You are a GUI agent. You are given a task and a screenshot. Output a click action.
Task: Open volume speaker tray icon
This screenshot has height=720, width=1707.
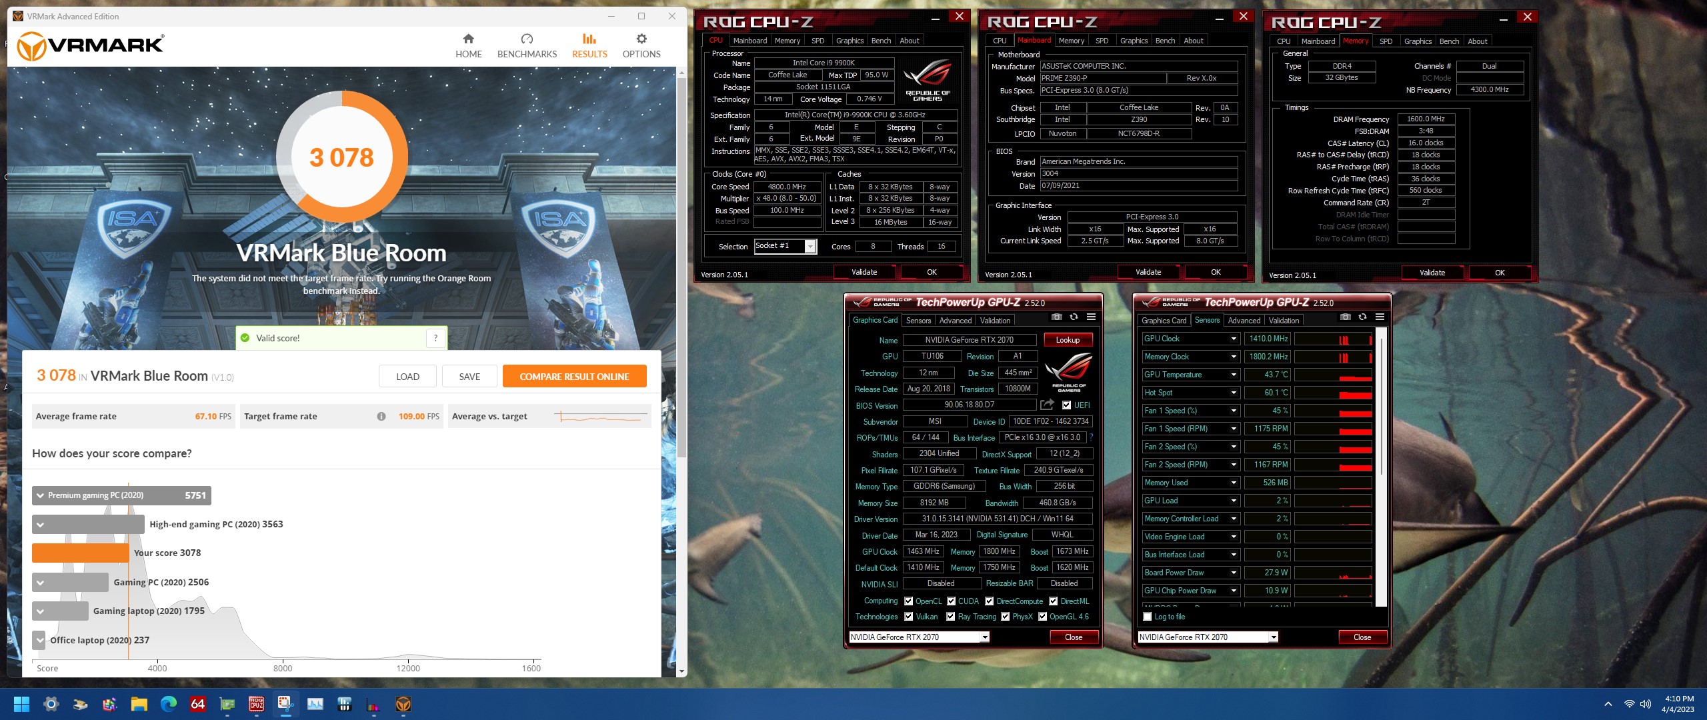[x=1645, y=704]
